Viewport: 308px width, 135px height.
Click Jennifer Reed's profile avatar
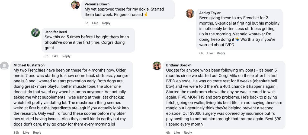click(36, 33)
